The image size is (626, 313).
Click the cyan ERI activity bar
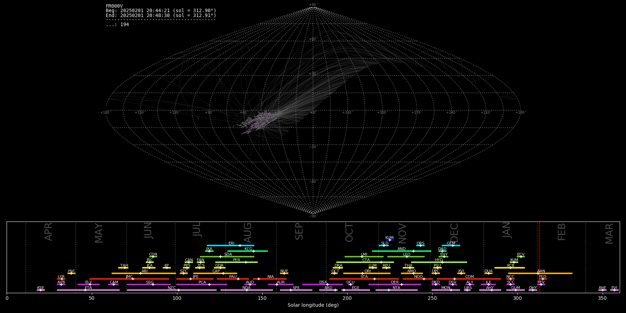(231, 246)
